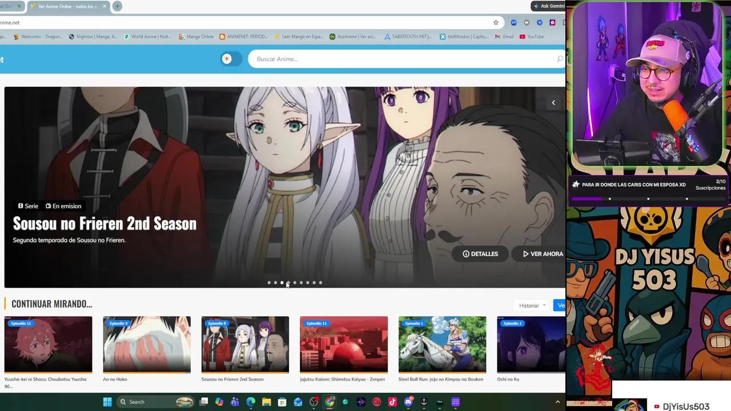Select the first carousel dot
Screen dimensions: 731x411
[x=269, y=283]
